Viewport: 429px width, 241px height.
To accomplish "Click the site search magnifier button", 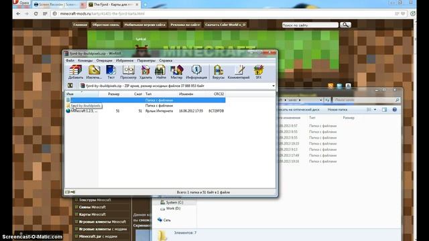I will click(x=345, y=25).
